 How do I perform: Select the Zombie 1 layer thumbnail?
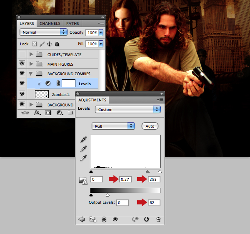click(42, 94)
